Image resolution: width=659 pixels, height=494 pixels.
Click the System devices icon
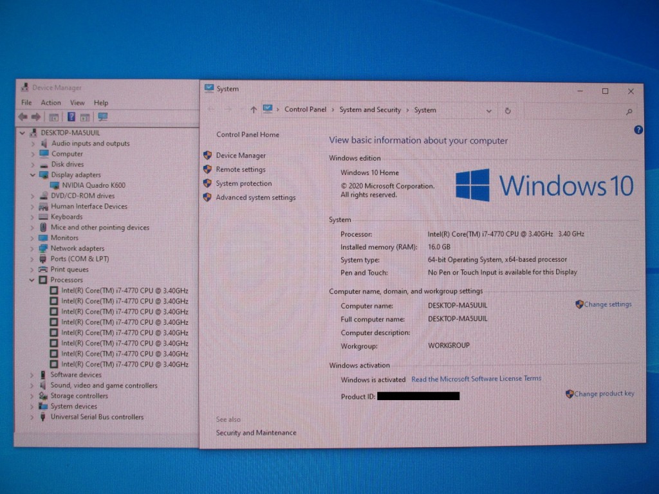point(42,407)
